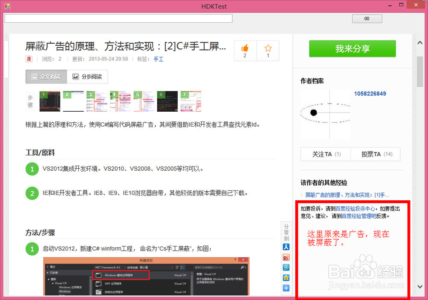428x300 pixels.
Task: Click the 关注TA follow button
Action: [326, 154]
